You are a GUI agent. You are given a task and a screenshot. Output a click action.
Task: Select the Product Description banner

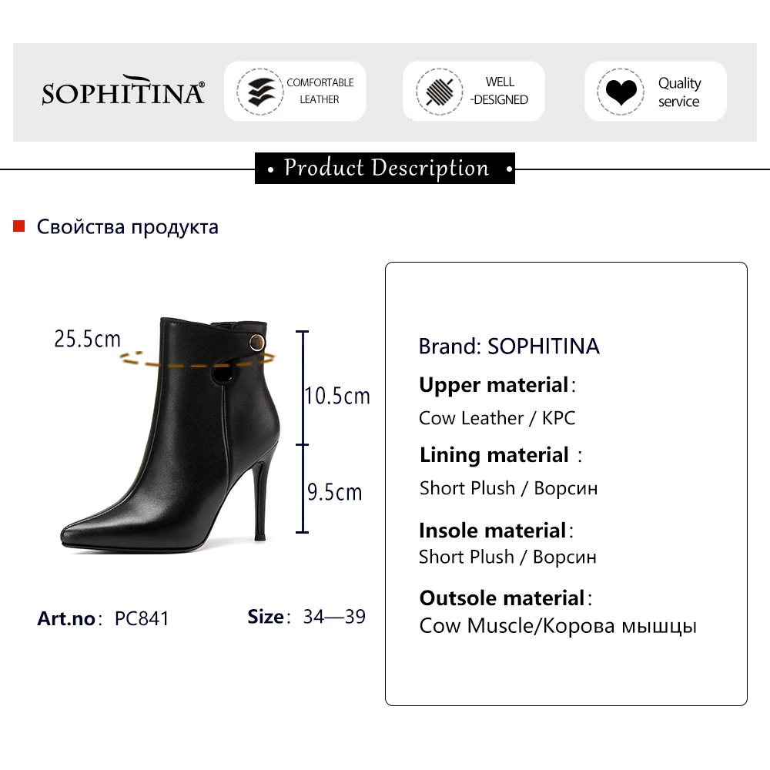point(385,168)
